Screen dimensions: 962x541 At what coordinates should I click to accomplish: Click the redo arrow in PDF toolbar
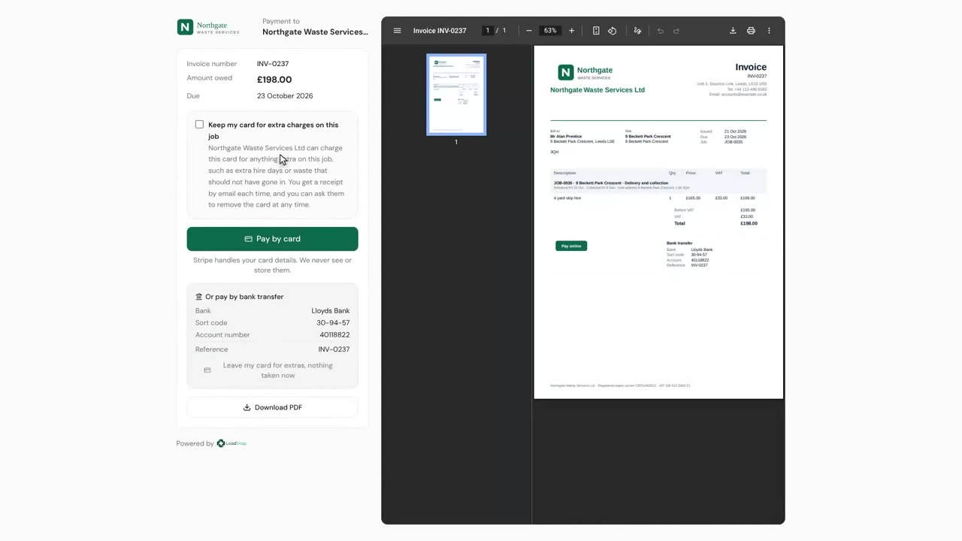coord(676,31)
